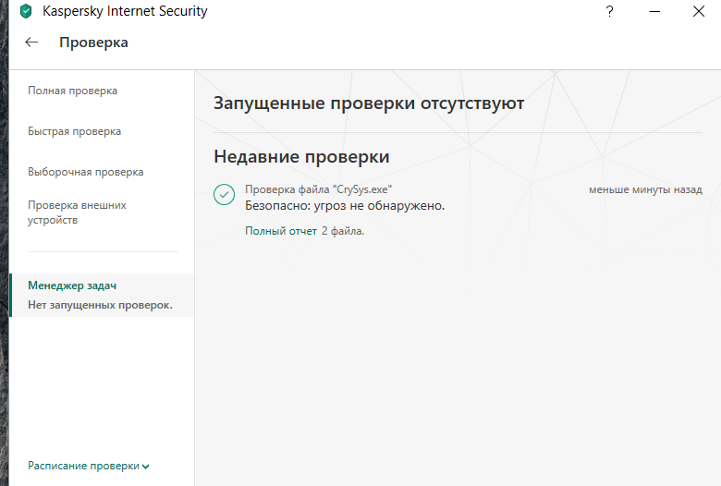Screen dimensions: 721x486
Task: Close the Kaspersky Internet Security window
Action: (x=698, y=12)
